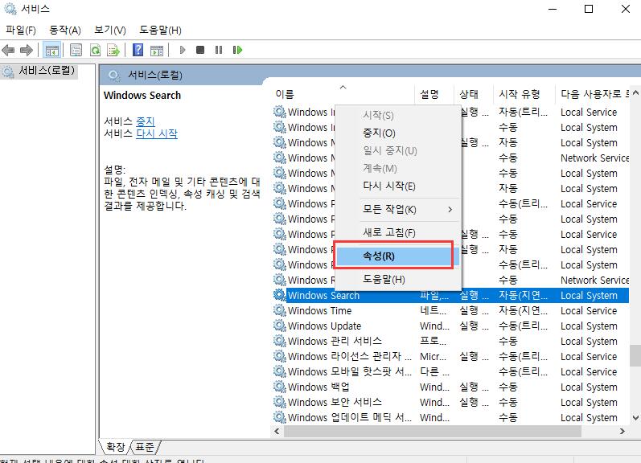Click gear icon of Windows Search row

tap(280, 295)
